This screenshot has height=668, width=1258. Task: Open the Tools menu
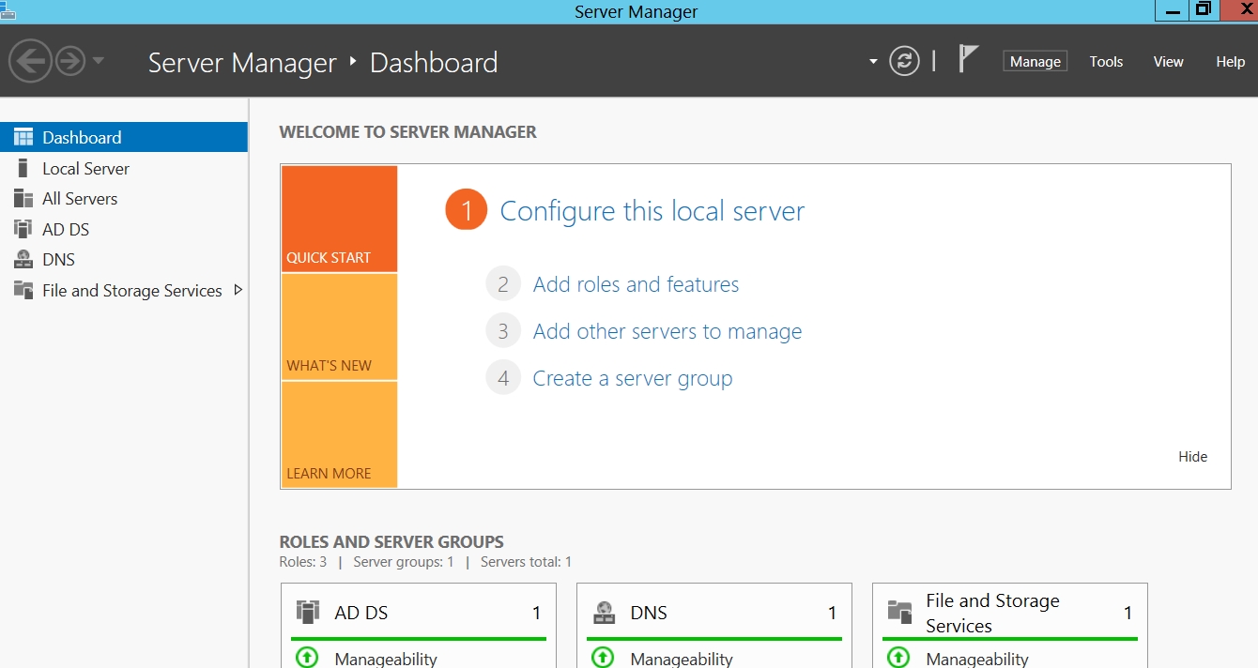(1106, 62)
